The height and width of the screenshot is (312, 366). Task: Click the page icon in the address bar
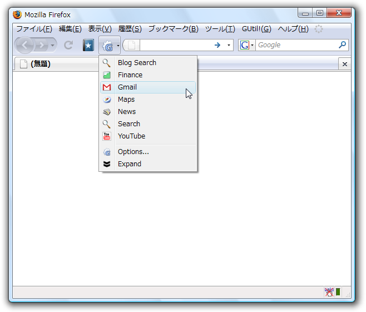[x=131, y=45]
